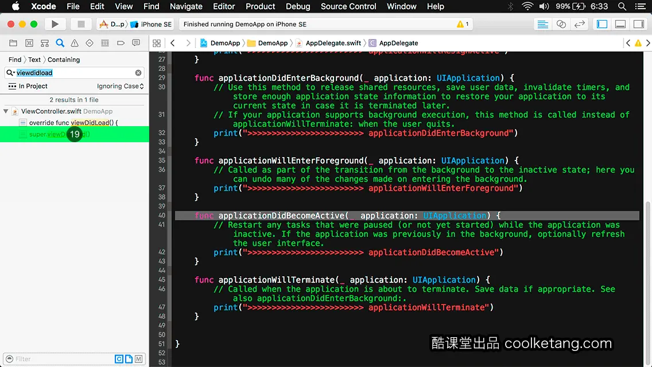Screen dimensions: 652x367
Task: Open the Editor menu
Action: click(224, 6)
